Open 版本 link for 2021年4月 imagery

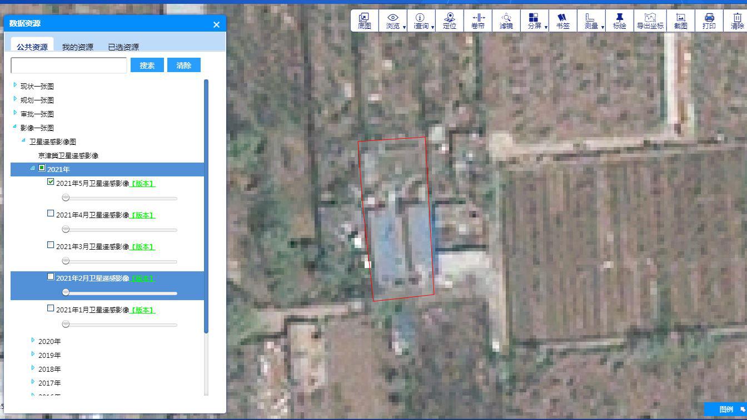click(x=142, y=215)
